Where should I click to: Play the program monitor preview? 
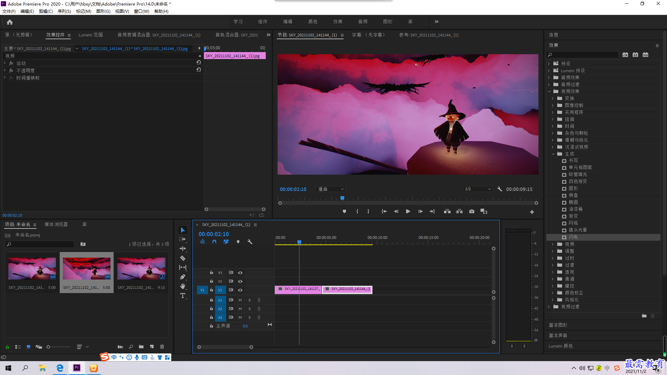(408, 211)
